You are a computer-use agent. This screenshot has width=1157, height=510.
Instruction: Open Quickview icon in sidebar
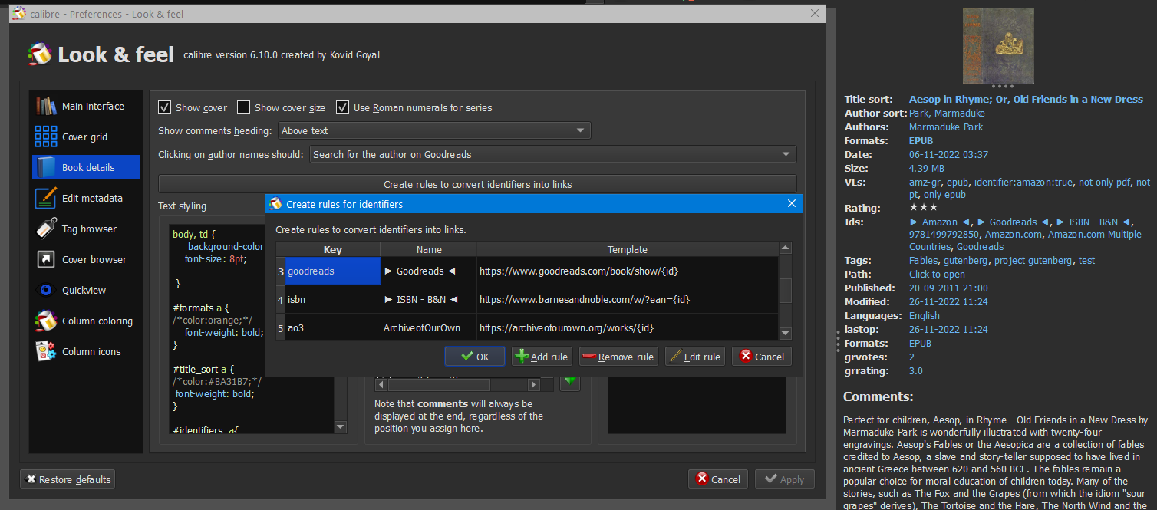(46, 290)
